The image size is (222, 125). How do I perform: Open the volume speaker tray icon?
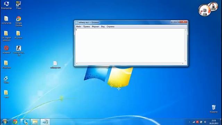(x=205, y=122)
